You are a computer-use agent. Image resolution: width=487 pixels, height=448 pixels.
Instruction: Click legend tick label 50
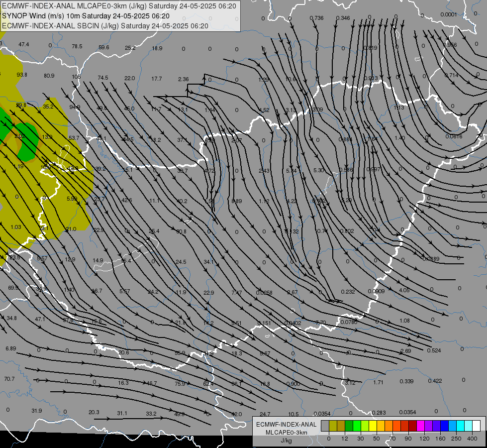[376, 439]
